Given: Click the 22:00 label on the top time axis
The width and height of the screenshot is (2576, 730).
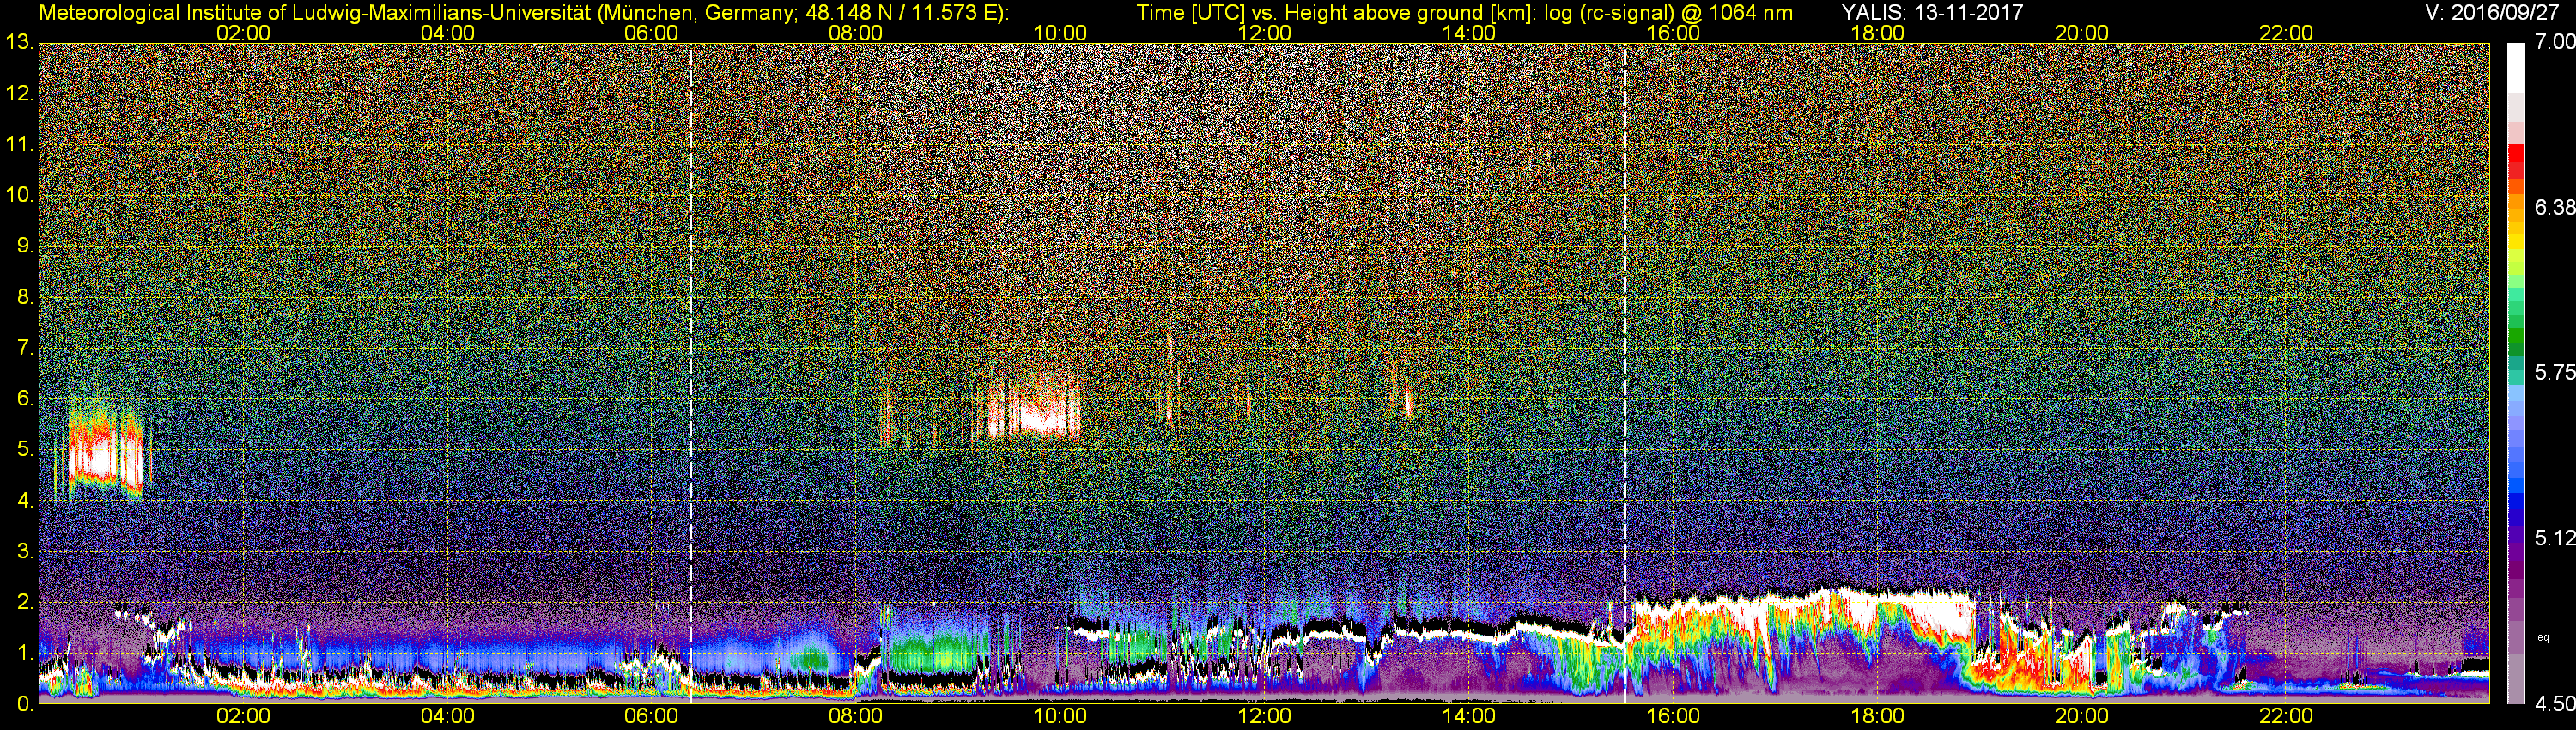Looking at the screenshot, I should tap(2286, 33).
